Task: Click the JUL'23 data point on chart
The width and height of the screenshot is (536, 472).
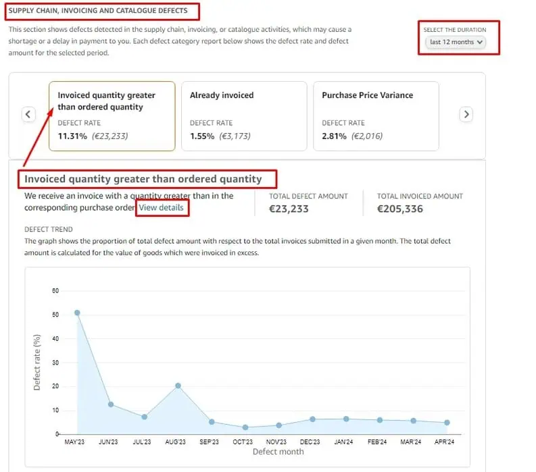Action: 144,417
